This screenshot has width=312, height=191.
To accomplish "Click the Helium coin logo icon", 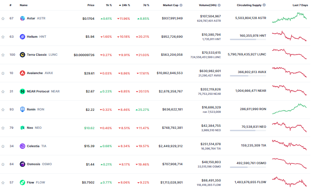I will (22, 36).
